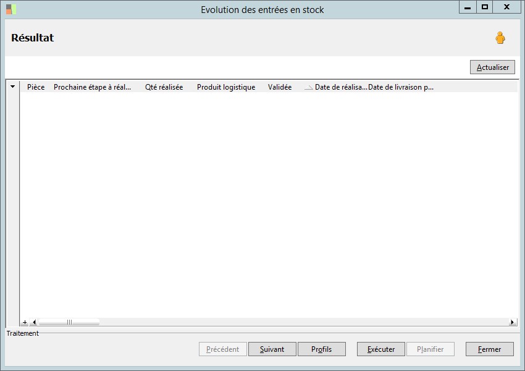Click the application icon in title bar
525x371 pixels.
11,9
